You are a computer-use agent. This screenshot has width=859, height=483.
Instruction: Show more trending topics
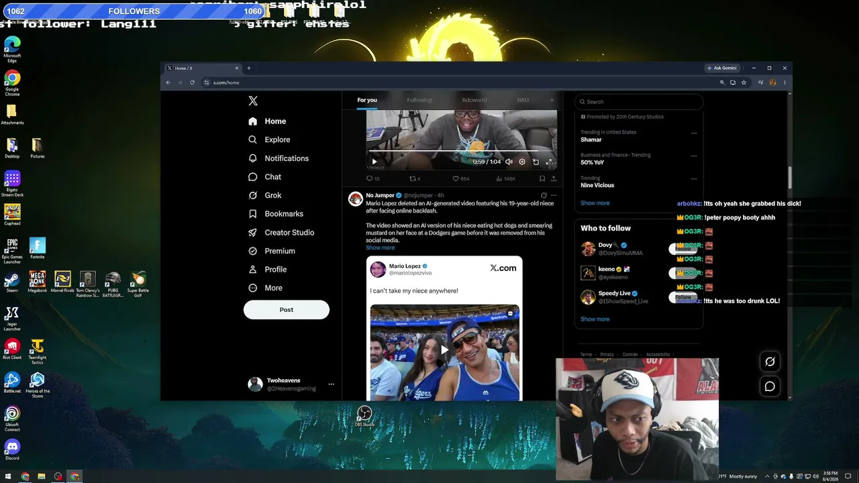pyautogui.click(x=595, y=203)
